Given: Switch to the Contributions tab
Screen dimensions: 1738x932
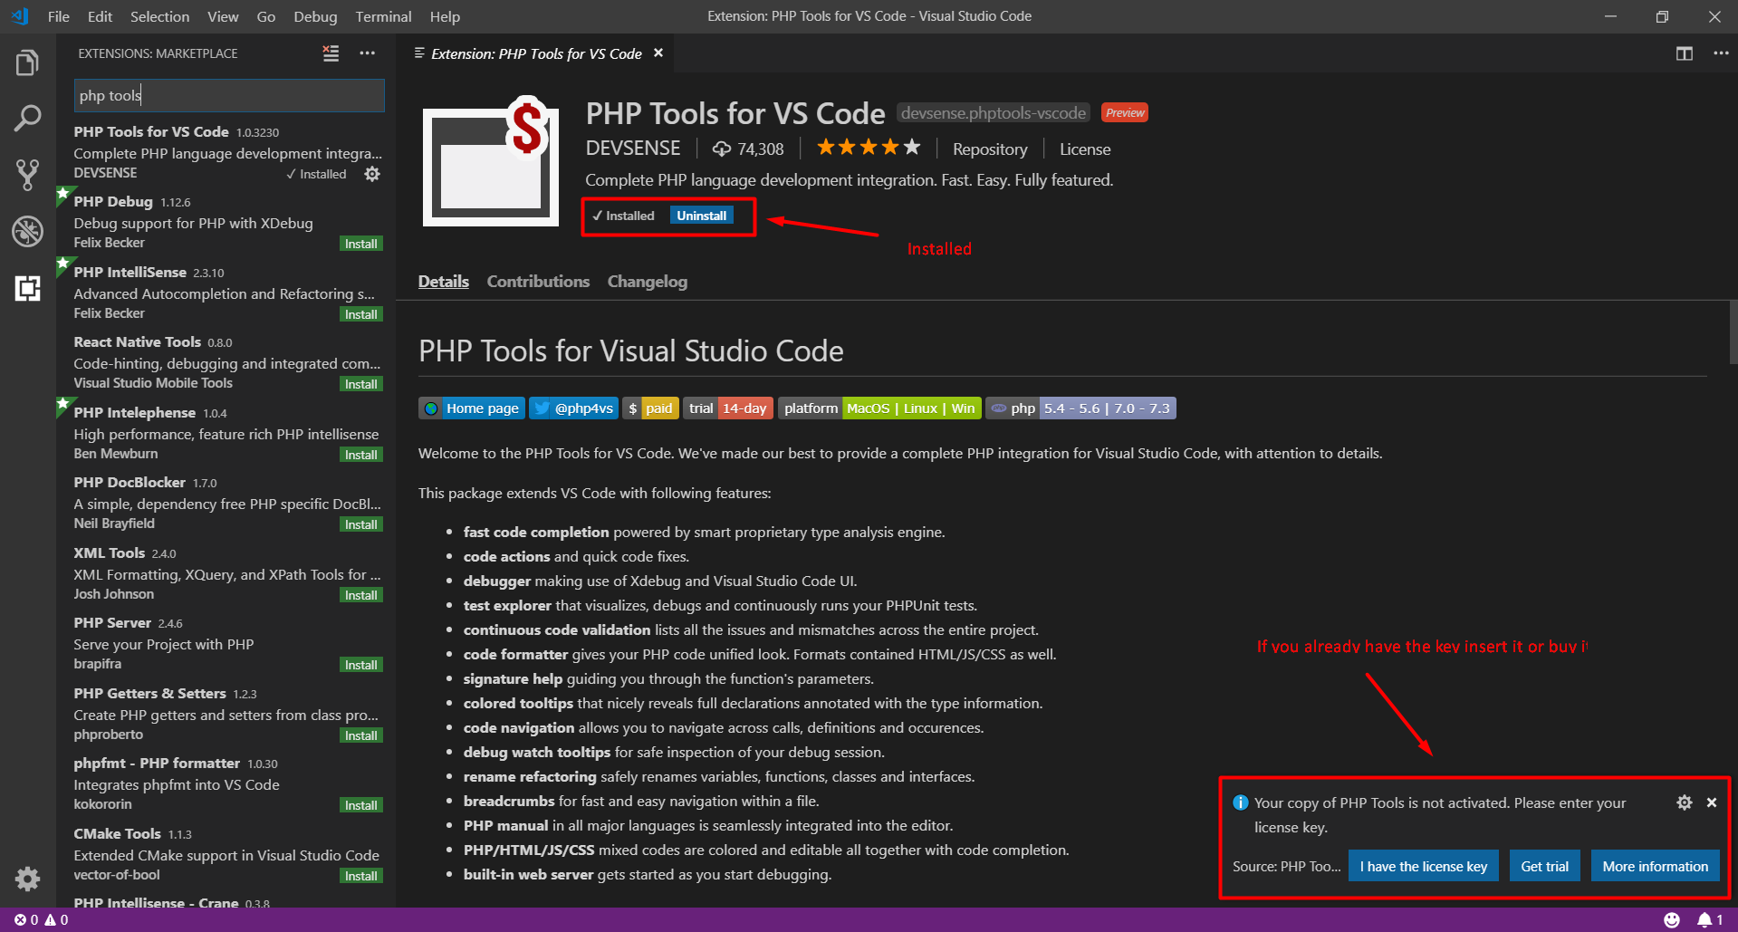Looking at the screenshot, I should [538, 282].
